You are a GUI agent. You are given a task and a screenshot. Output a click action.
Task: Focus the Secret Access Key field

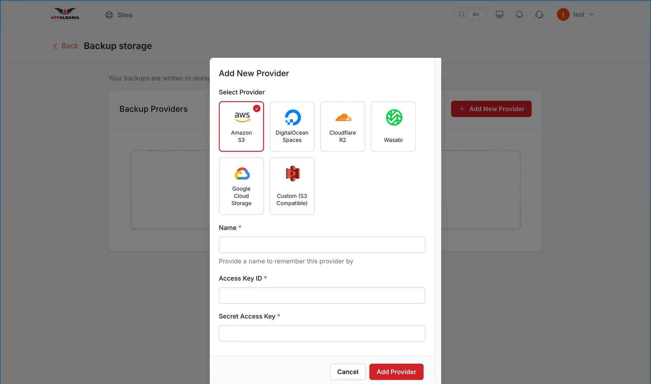click(x=322, y=333)
